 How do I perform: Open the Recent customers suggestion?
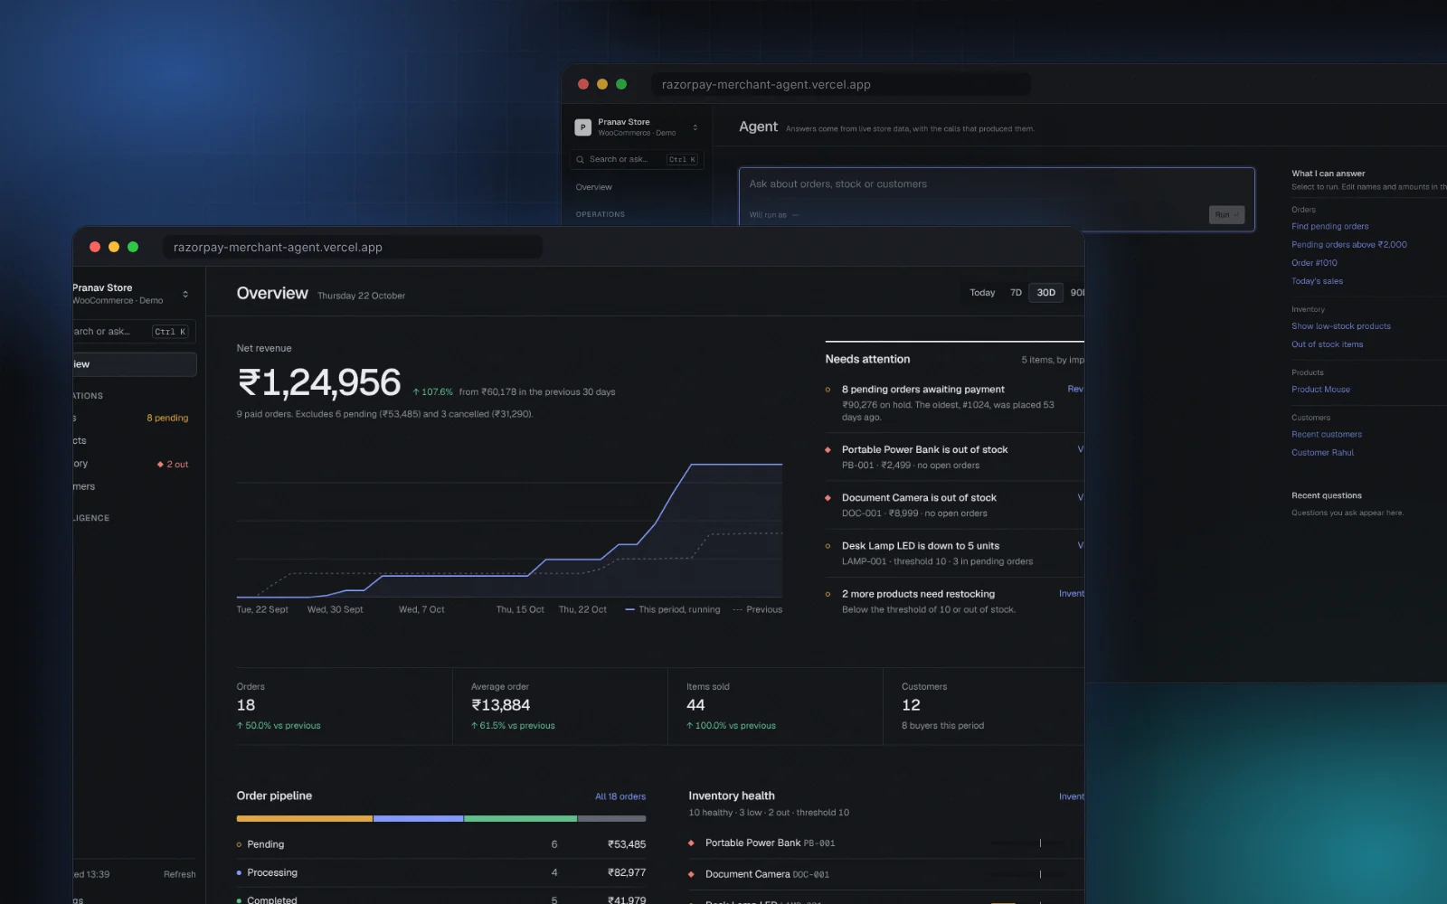(1326, 435)
